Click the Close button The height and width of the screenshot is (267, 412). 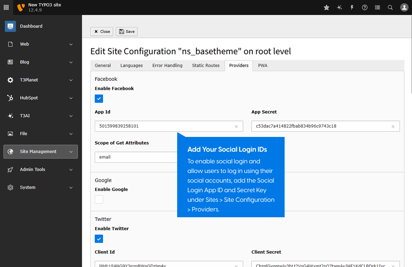(102, 32)
